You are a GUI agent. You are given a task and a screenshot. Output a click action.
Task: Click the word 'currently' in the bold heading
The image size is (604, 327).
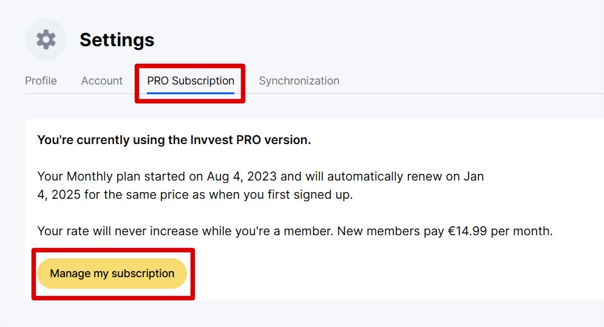103,140
